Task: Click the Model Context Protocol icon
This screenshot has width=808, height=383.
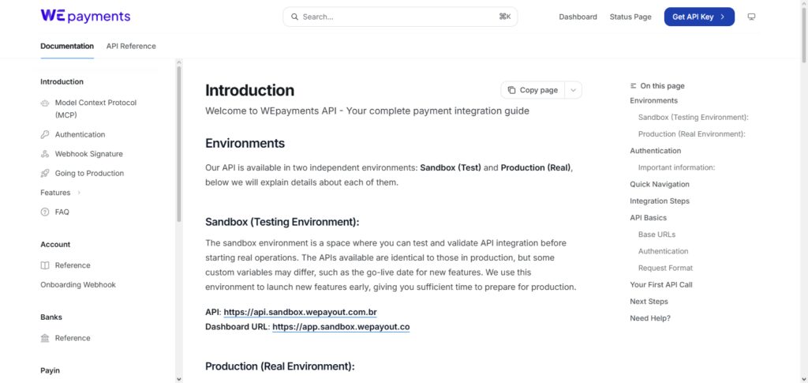Action: coord(45,103)
